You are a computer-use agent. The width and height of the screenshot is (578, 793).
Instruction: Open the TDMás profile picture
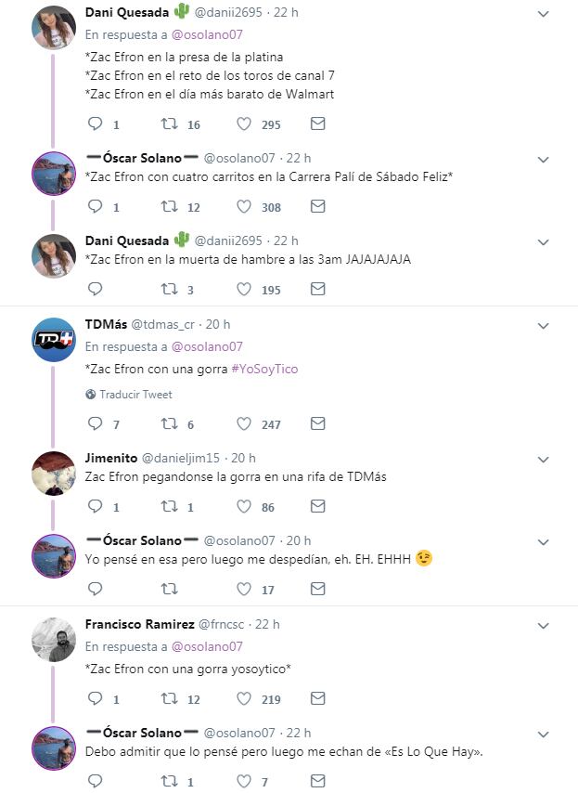[54, 340]
